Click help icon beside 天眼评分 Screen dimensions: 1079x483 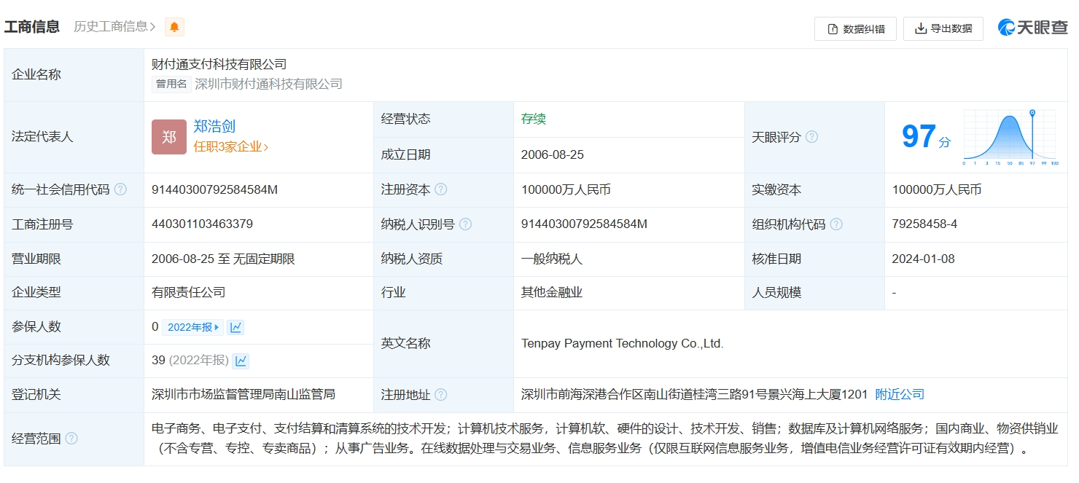click(811, 137)
